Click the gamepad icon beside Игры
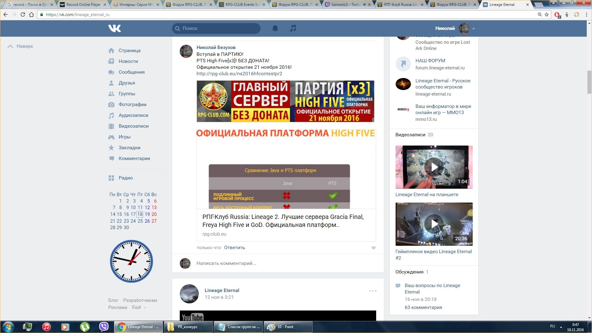The image size is (592, 333). click(111, 137)
